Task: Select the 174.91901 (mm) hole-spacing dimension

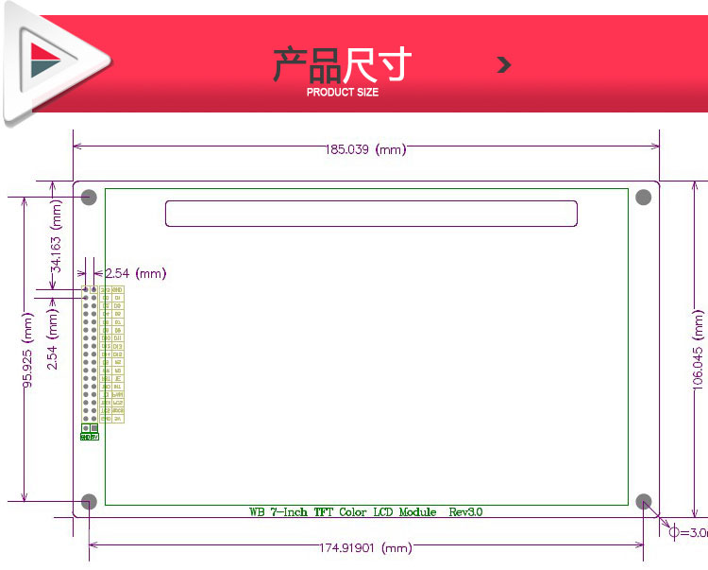Action: point(365,548)
